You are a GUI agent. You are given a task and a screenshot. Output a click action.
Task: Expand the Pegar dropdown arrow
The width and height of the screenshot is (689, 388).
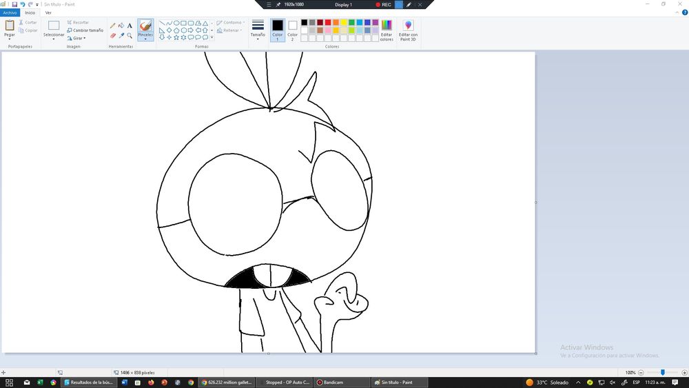tap(9, 39)
